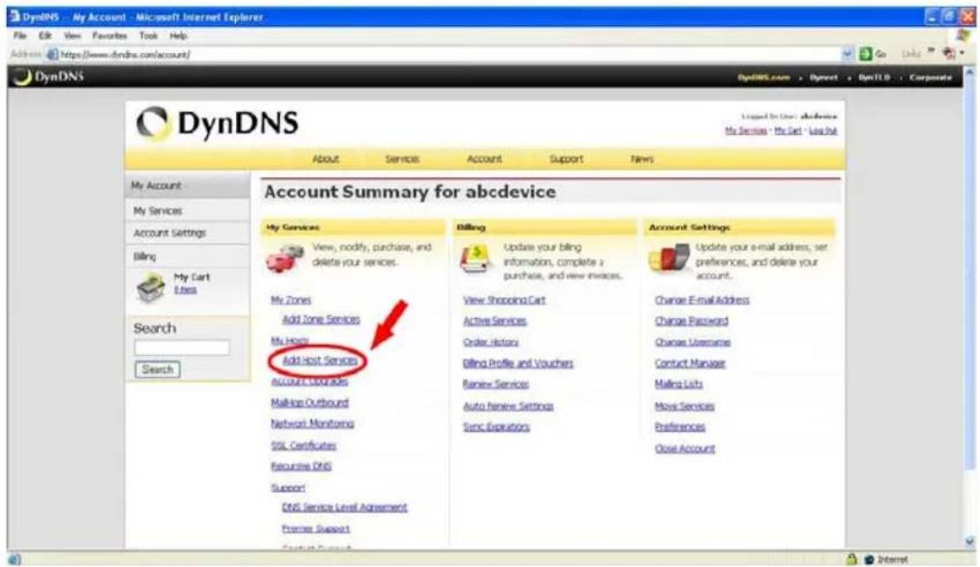Open the Add Zone Services link

click(x=321, y=320)
